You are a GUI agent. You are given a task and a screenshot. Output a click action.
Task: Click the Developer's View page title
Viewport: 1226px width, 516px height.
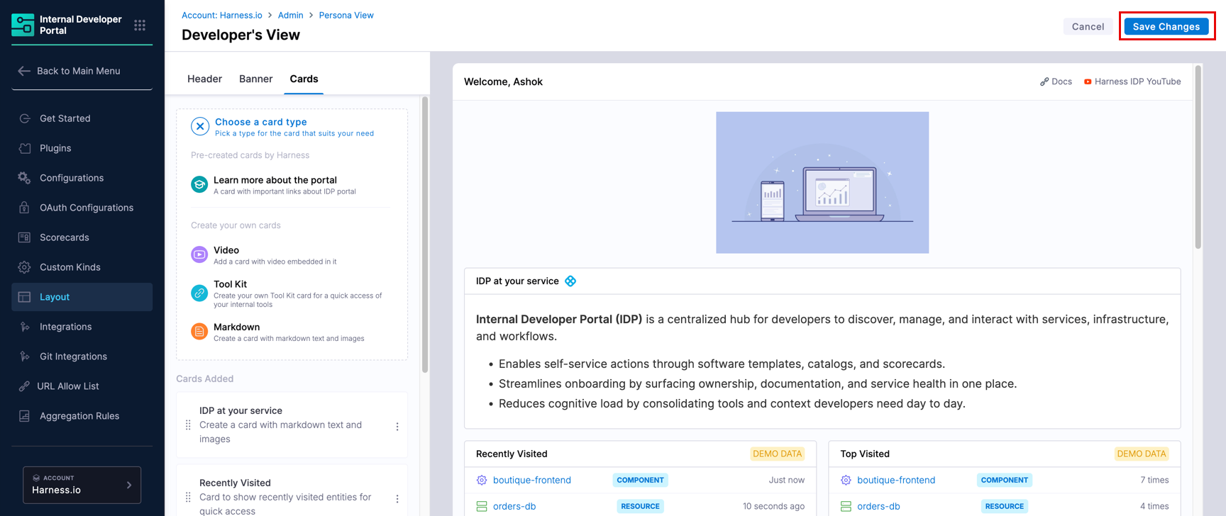coord(241,35)
